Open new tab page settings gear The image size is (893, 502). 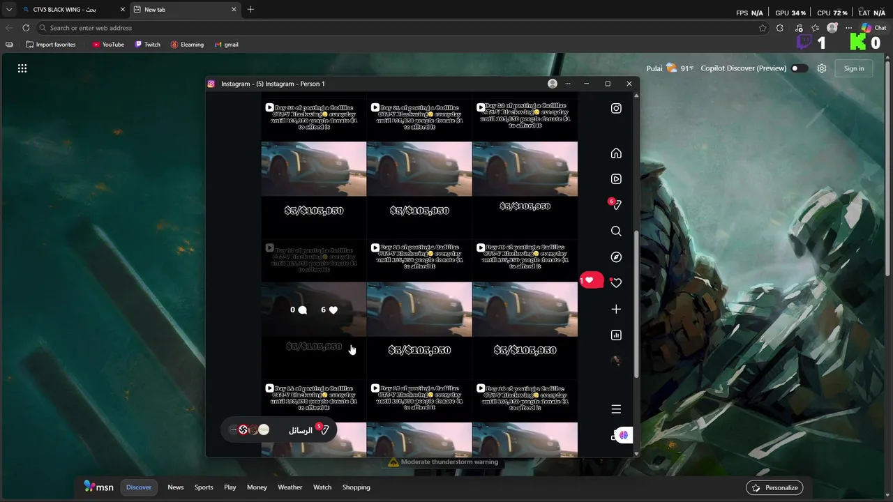tap(822, 68)
